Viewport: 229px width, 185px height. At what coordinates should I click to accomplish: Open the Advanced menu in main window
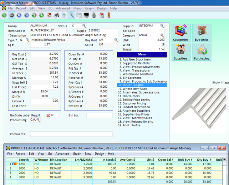pos(63,8)
